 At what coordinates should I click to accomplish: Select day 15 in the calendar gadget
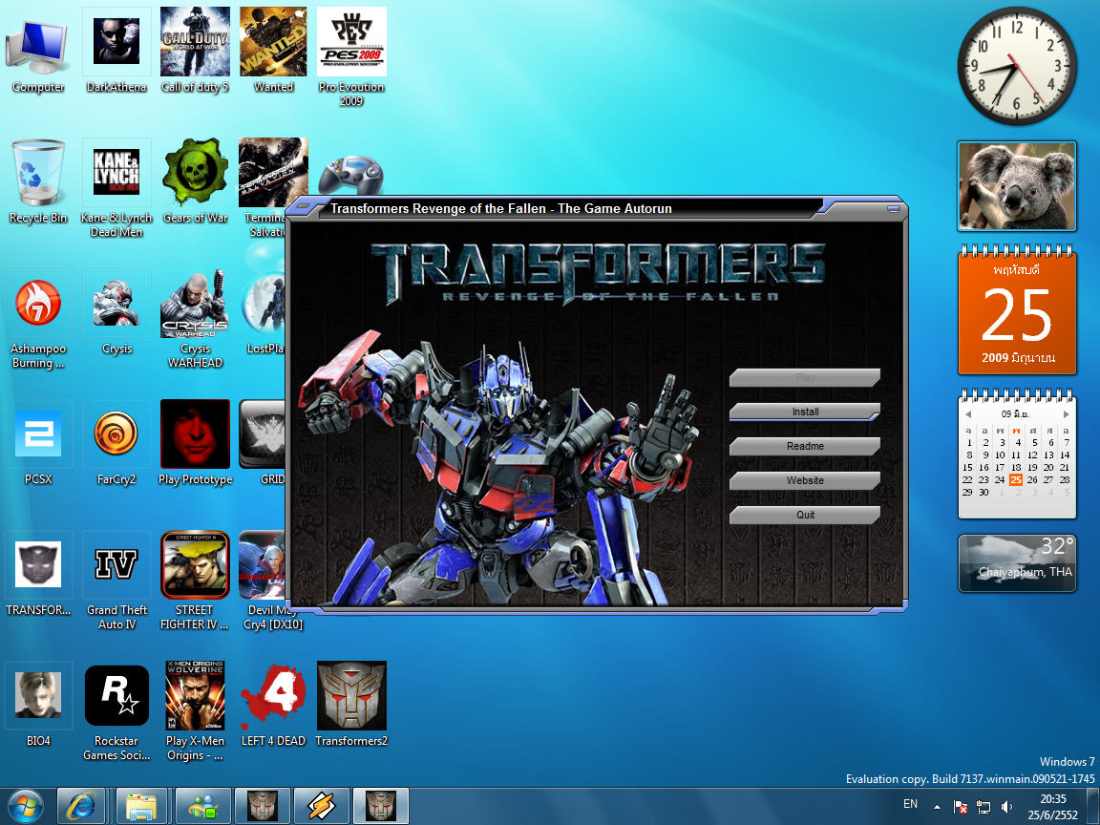968,467
